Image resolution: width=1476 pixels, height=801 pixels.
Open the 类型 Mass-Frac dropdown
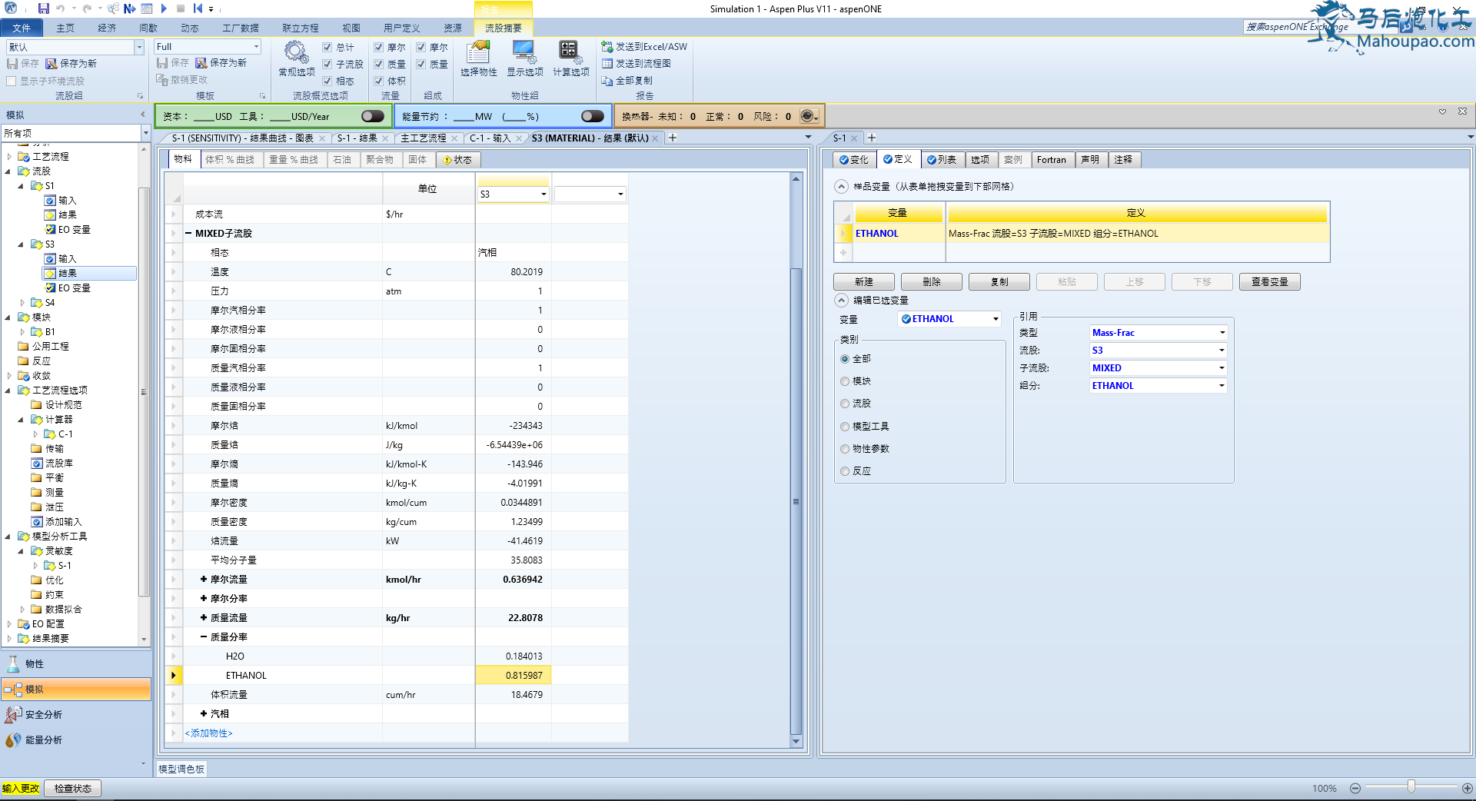tap(1222, 333)
